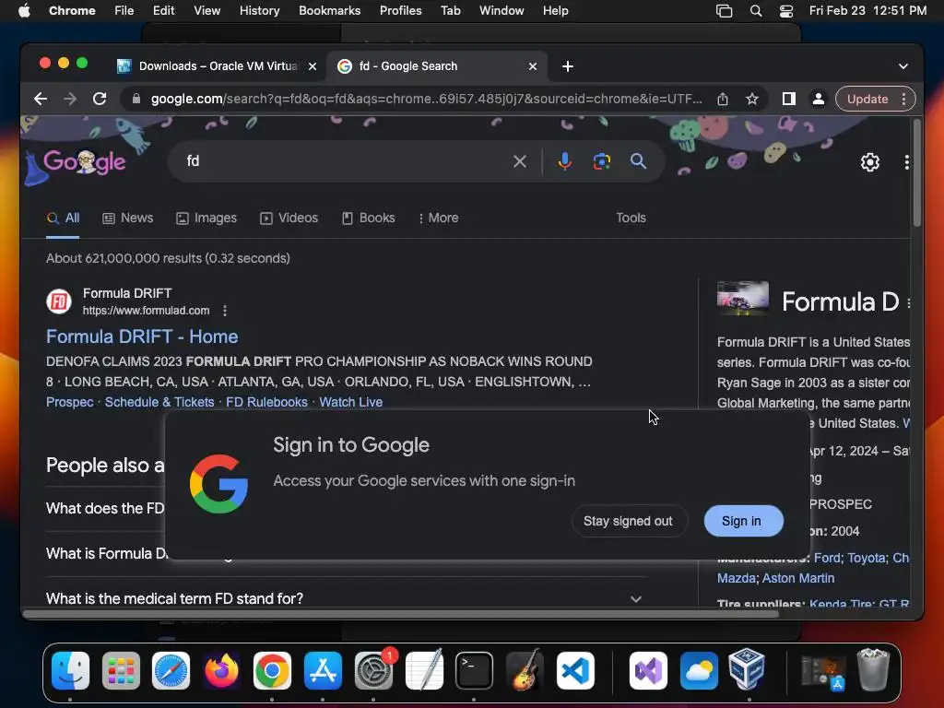Screen dimensions: 944x708
Task: Open the Prospec sitelink
Action: (x=70, y=402)
